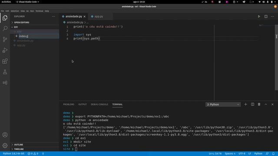
Task: Split the terminal panel
Action: pos(252,104)
